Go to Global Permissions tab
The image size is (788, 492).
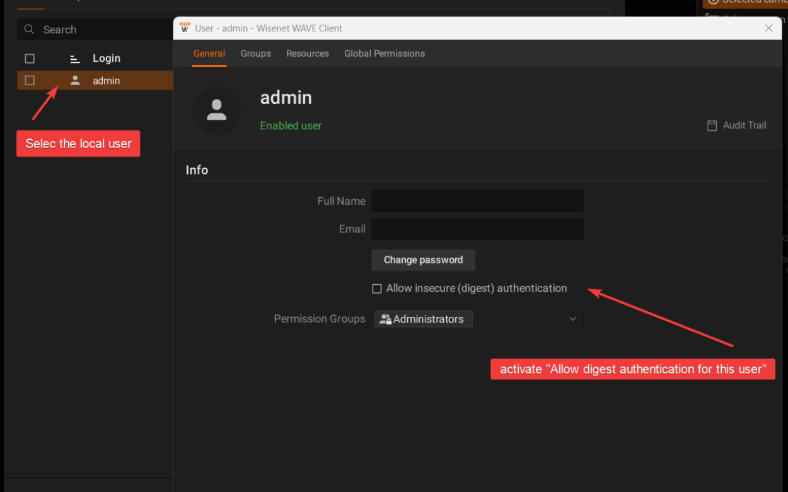coord(385,54)
